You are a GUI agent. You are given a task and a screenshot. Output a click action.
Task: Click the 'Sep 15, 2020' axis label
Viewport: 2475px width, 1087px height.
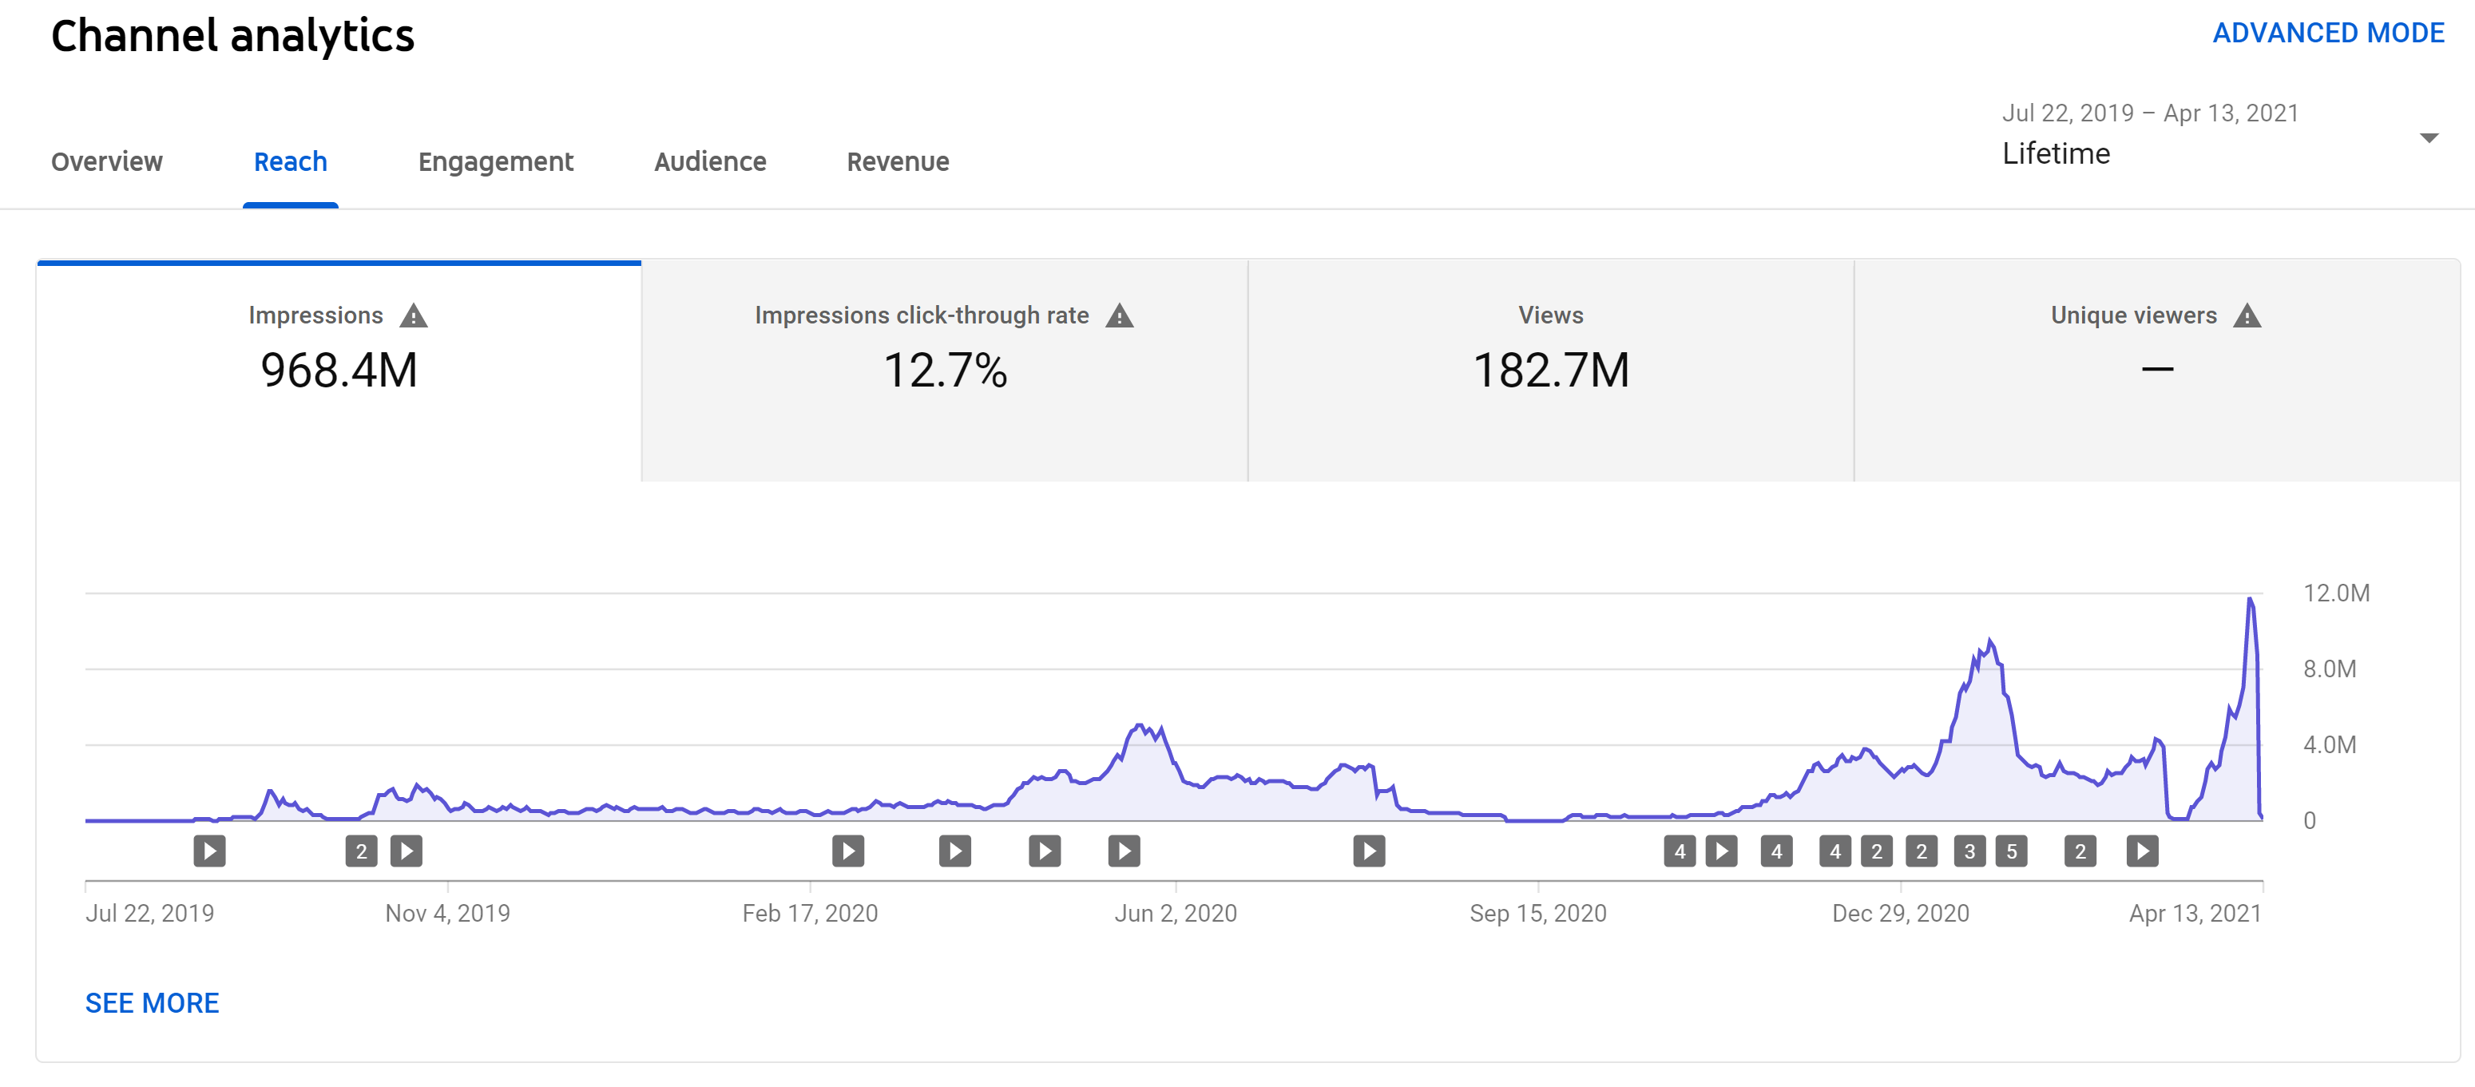(x=1537, y=913)
